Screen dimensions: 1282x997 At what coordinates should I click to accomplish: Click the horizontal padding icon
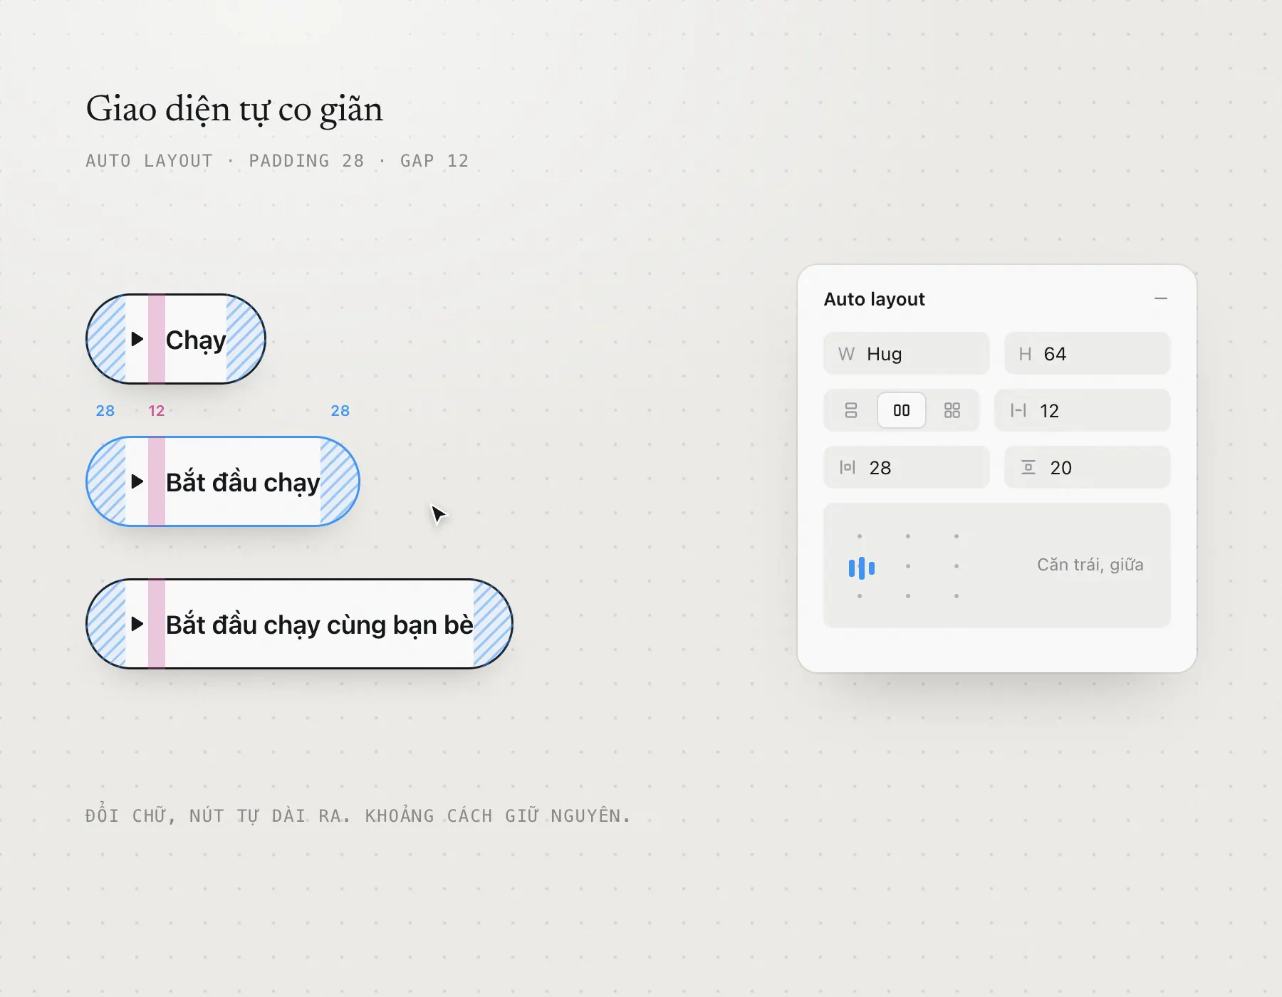pyautogui.click(x=848, y=467)
